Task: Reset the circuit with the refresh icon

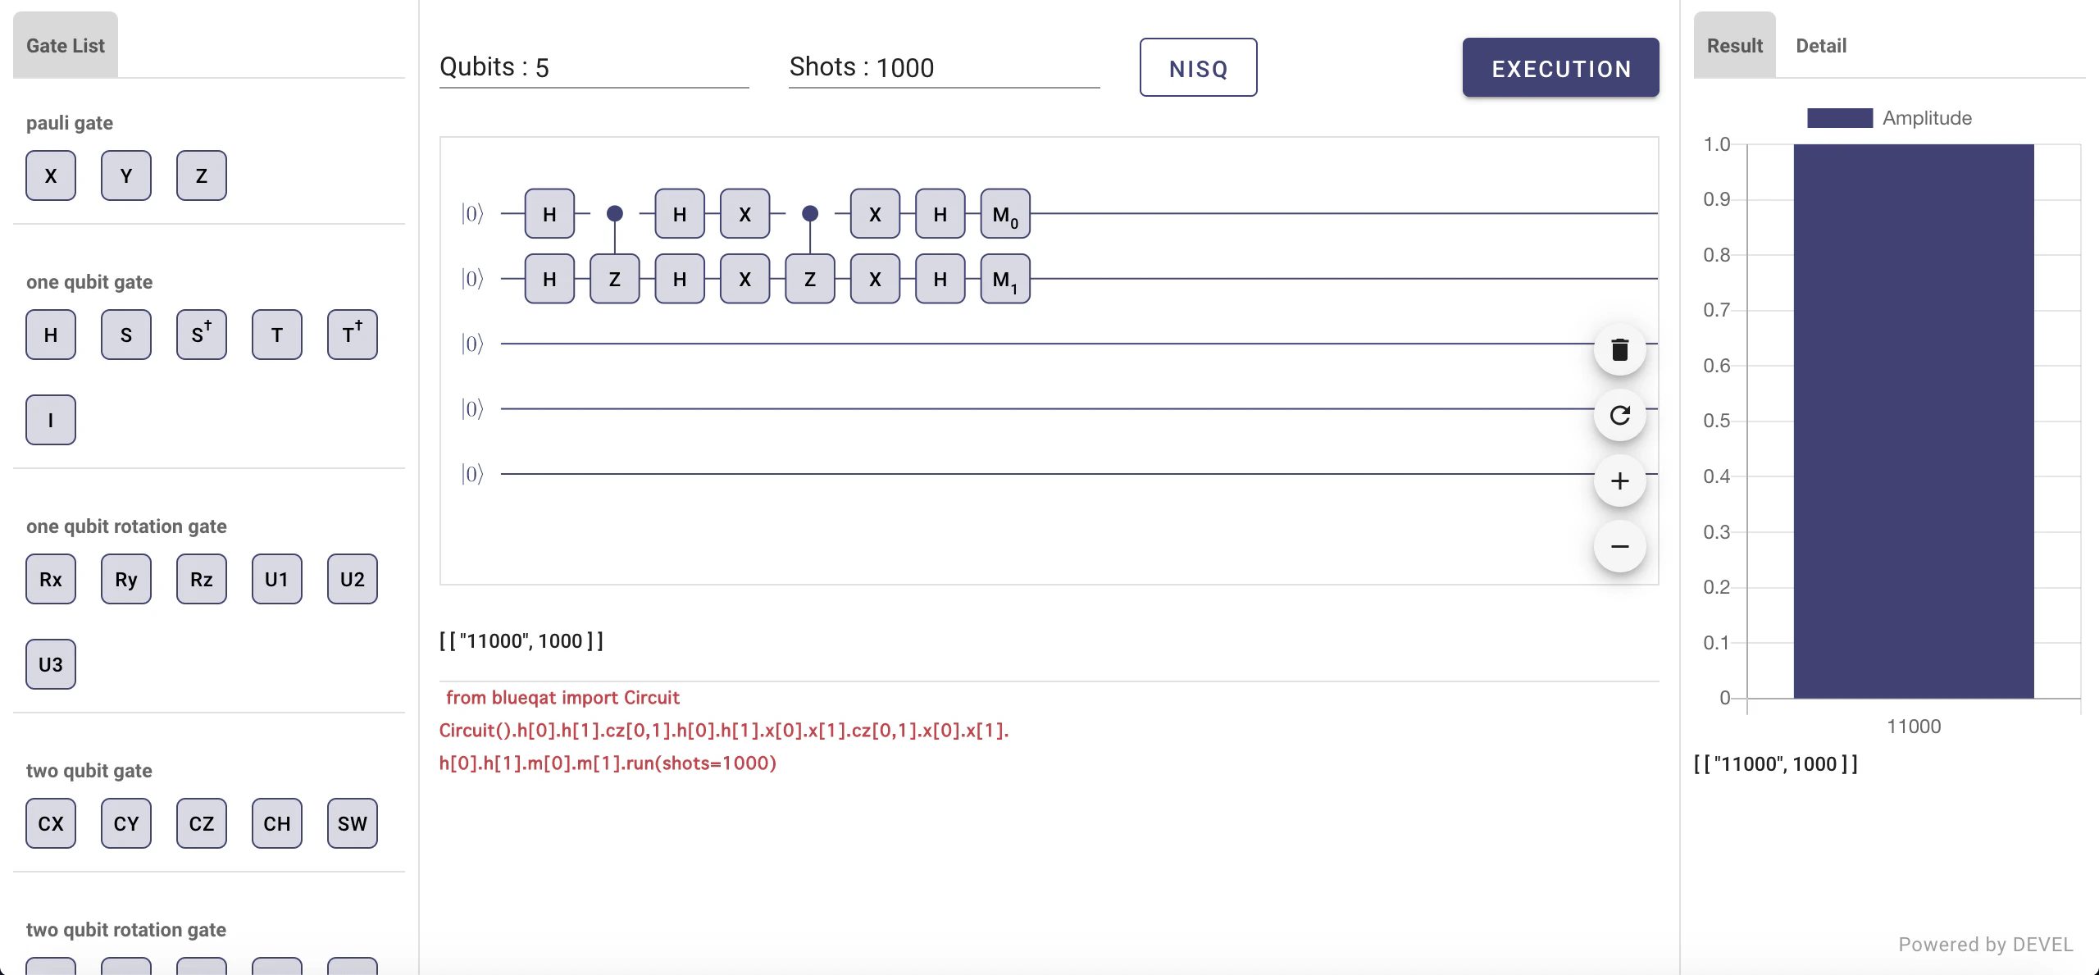Action: (1620, 416)
